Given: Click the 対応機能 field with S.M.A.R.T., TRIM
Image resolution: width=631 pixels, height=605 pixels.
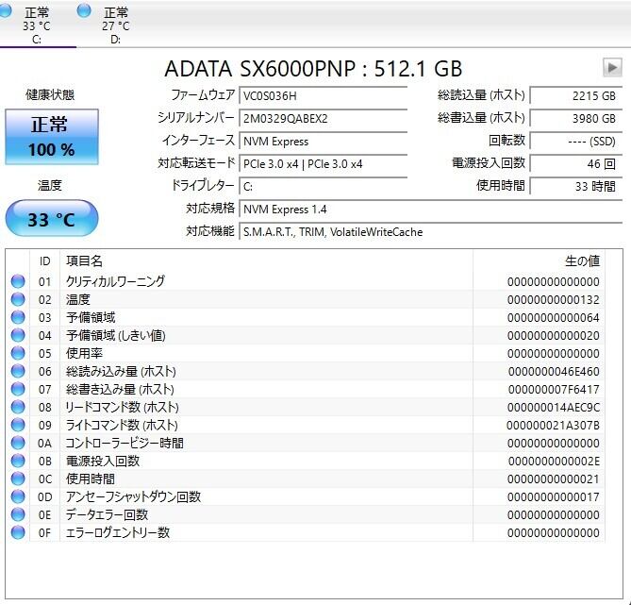Looking at the screenshot, I should (x=431, y=232).
